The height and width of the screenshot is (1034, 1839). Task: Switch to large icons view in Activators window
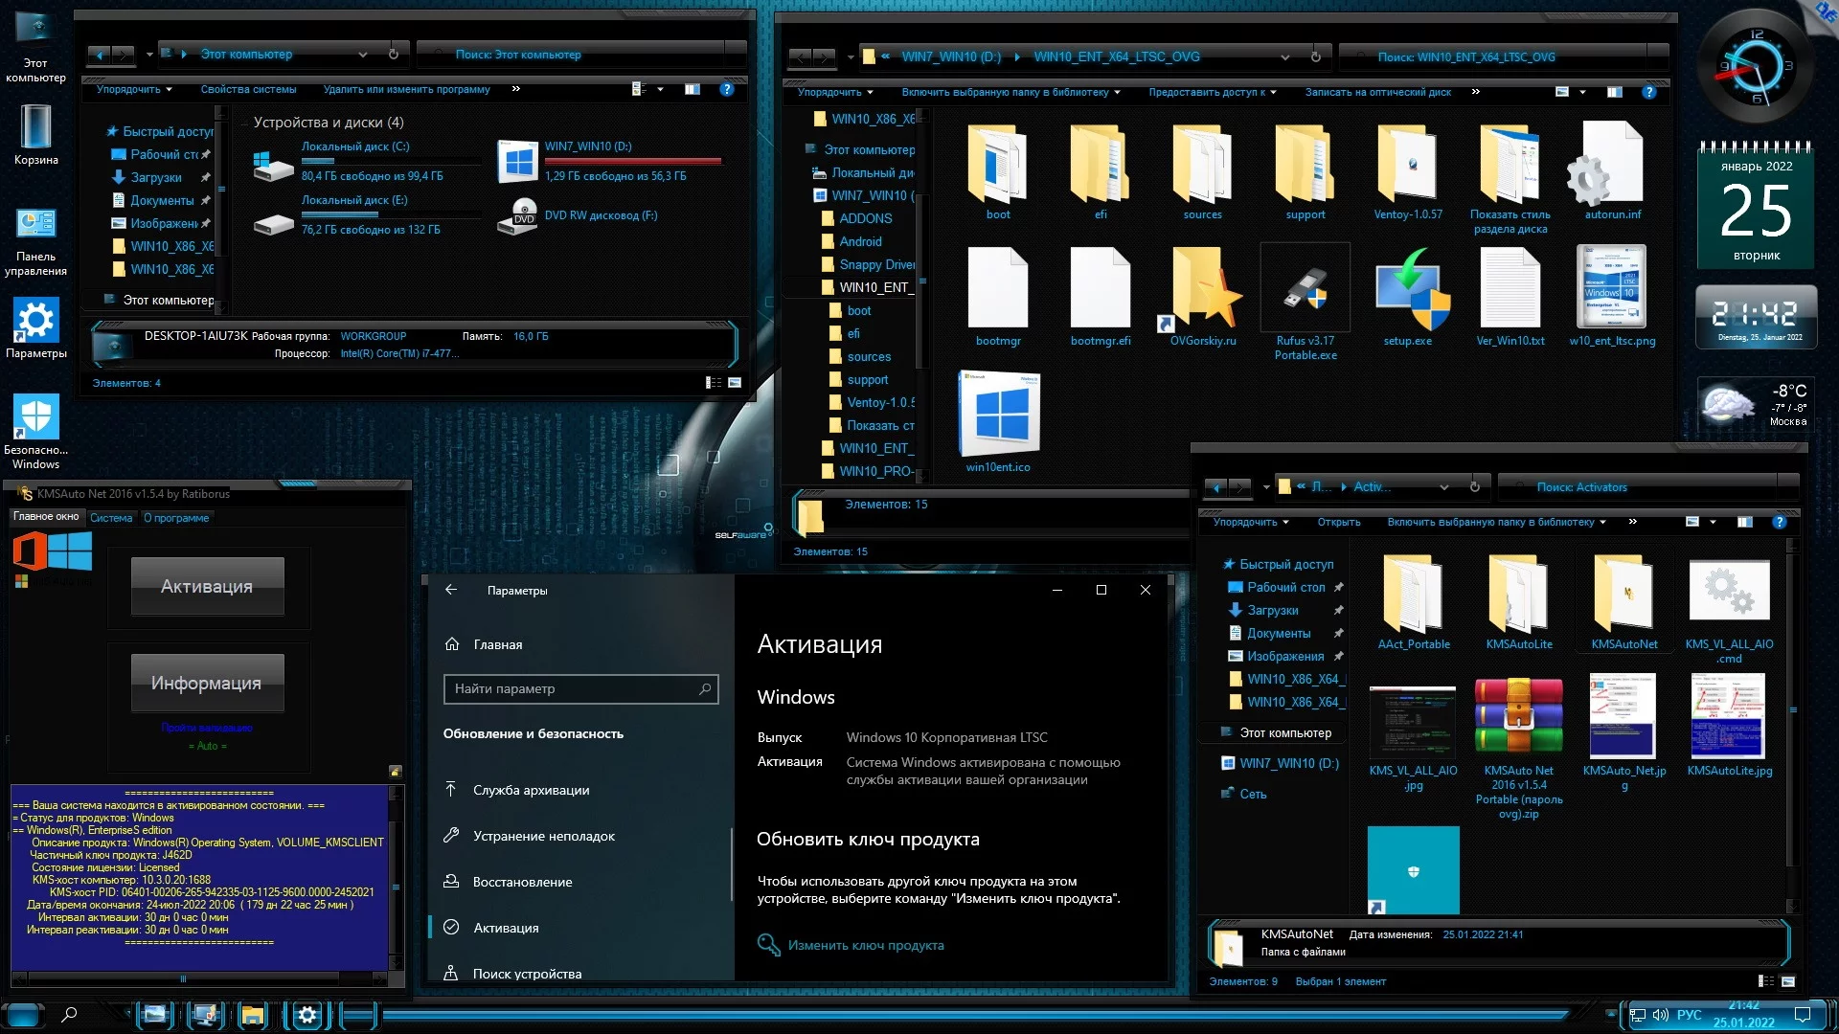(1787, 981)
